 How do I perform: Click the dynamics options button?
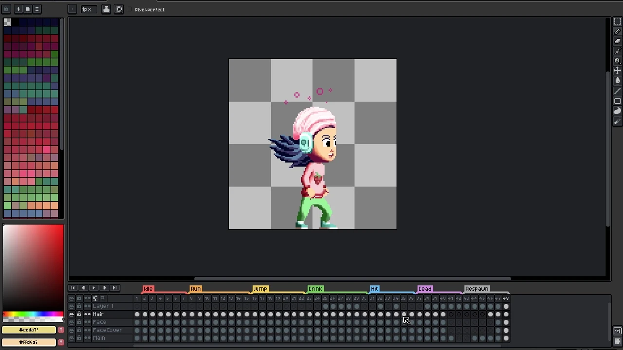(x=119, y=9)
